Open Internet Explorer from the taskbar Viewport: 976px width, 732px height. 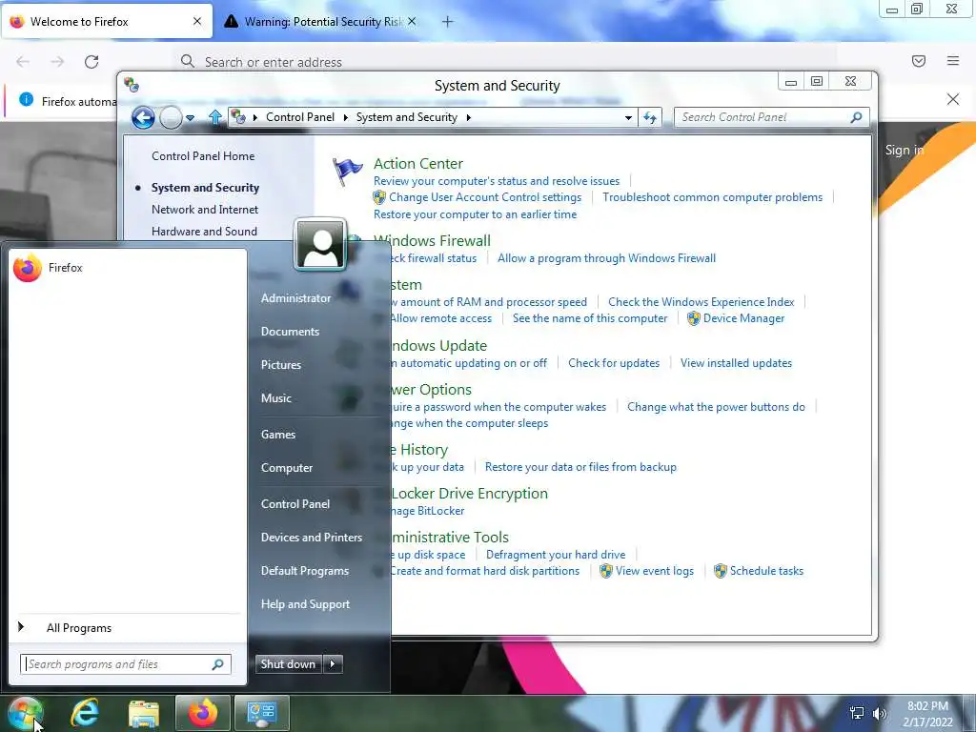85,713
